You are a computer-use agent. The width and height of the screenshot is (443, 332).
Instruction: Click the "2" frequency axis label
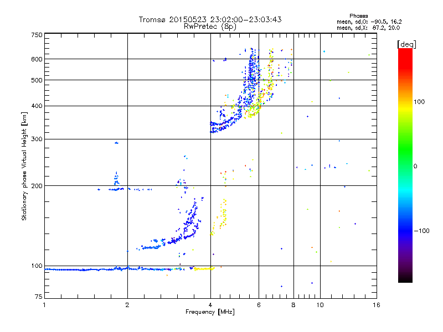click(x=127, y=305)
